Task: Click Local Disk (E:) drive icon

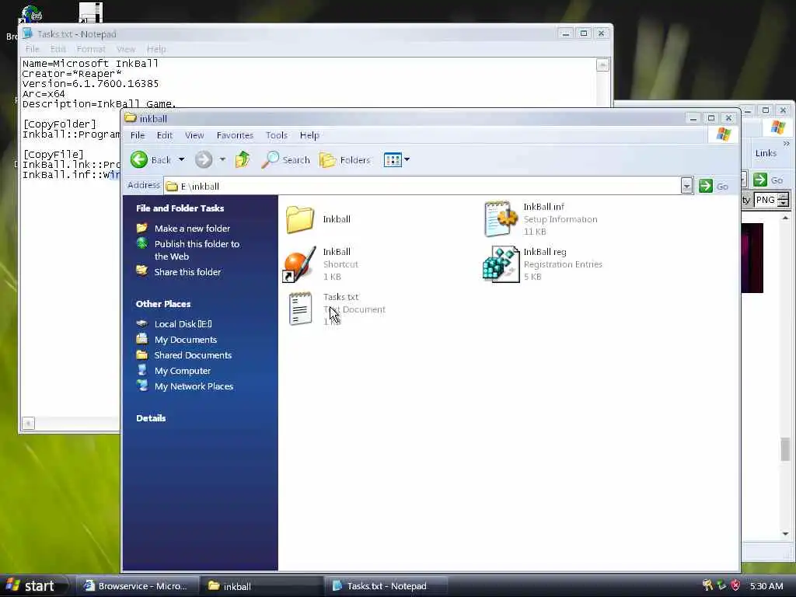Action: (x=142, y=323)
